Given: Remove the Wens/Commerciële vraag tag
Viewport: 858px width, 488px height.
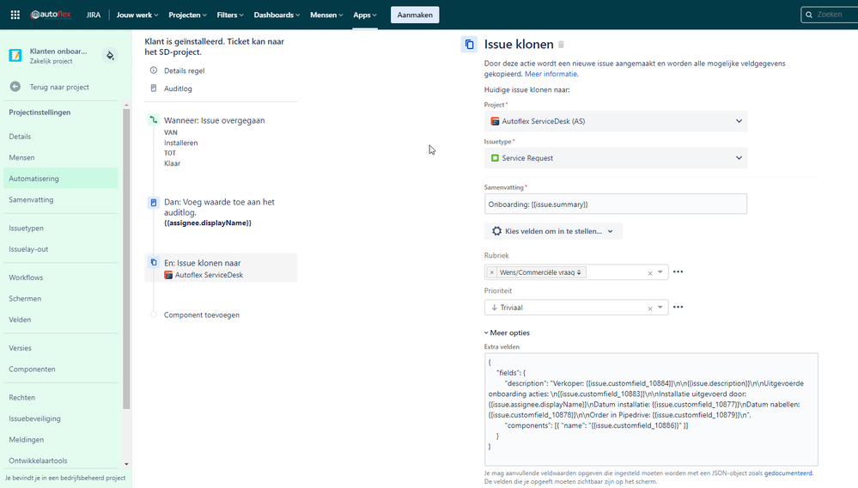Looking at the screenshot, I should click(x=491, y=272).
